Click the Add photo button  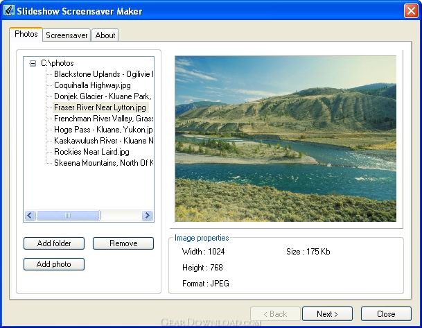click(x=54, y=264)
